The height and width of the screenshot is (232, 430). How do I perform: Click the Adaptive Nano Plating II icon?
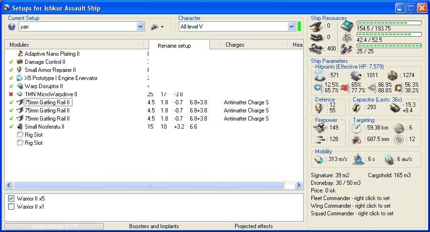tap(20, 54)
